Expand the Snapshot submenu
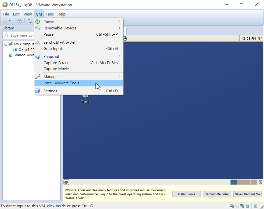Screen dimensions: 264x209 coord(79,56)
